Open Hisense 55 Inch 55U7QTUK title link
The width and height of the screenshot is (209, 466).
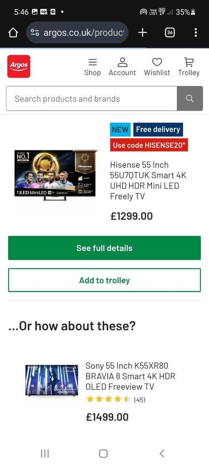[x=148, y=180]
